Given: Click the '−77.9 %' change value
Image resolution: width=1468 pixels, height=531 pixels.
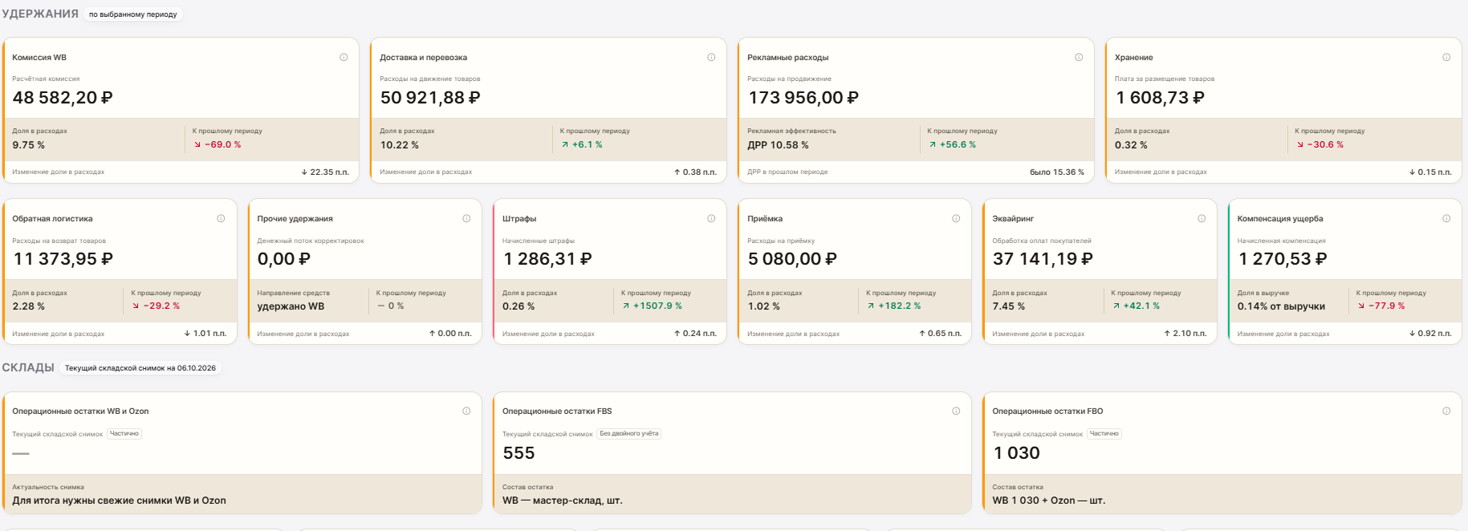Looking at the screenshot, I should pyautogui.click(x=1387, y=306).
